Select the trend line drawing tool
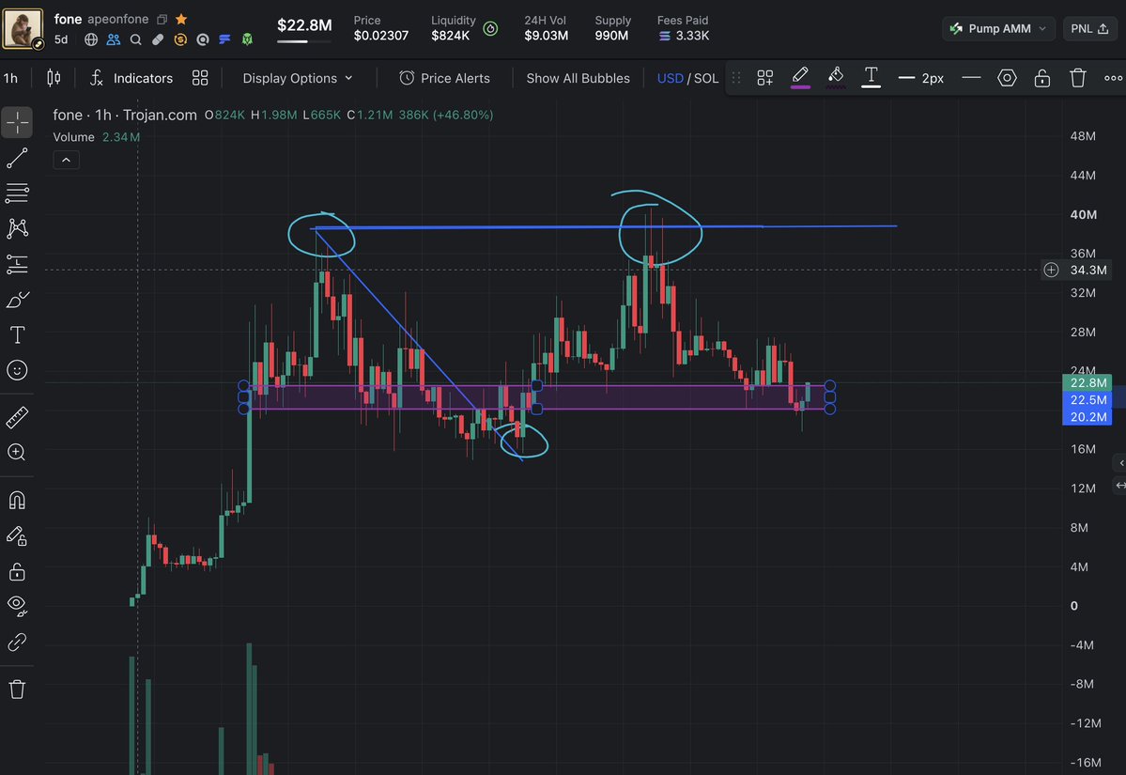The image size is (1126, 775). (17, 158)
